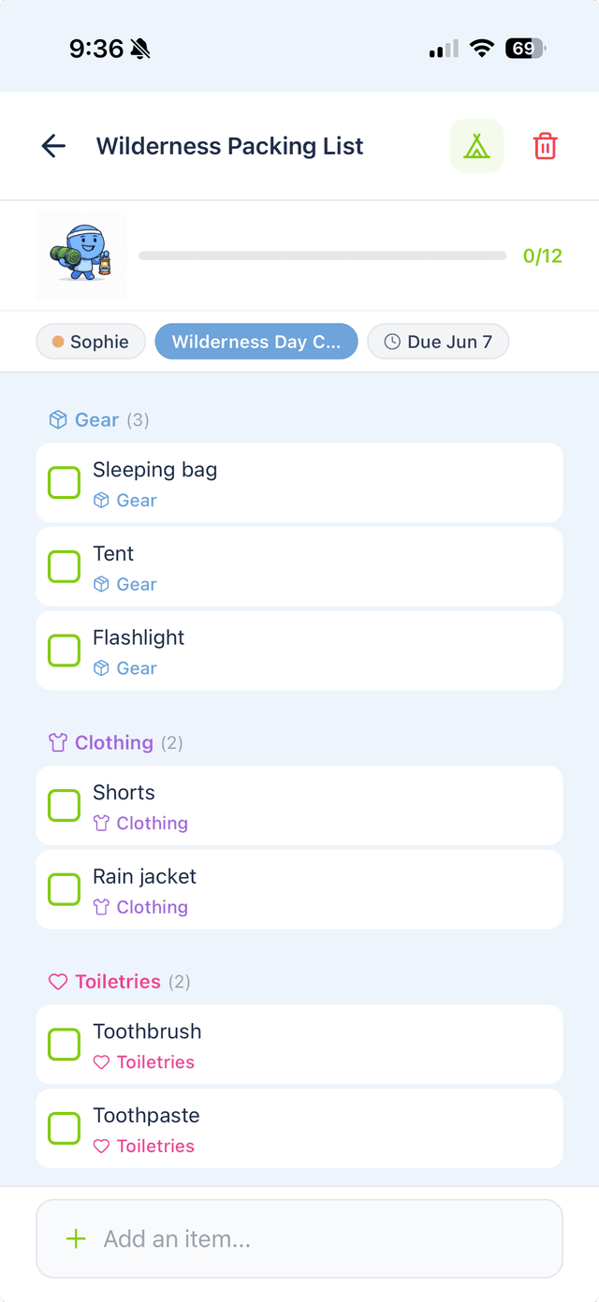Select the Sophie assignee chip

coord(90,341)
